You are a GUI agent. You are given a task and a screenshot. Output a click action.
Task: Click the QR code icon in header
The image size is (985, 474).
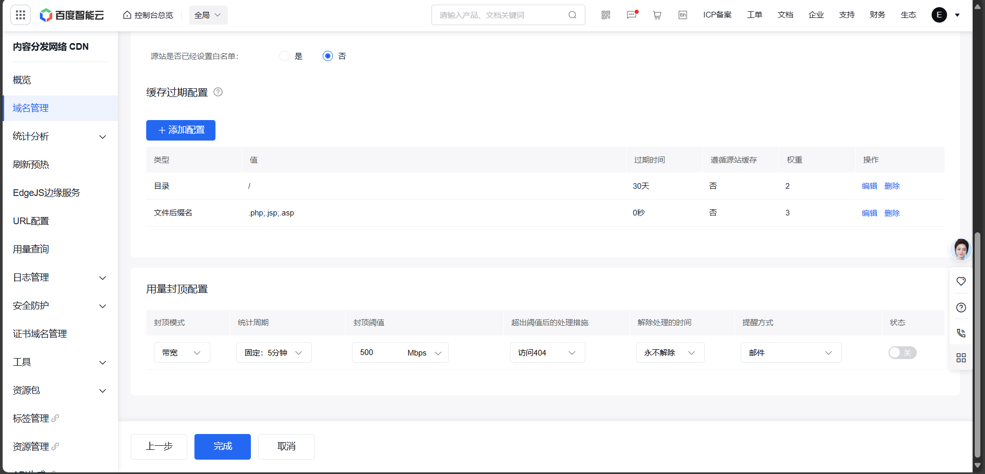[x=606, y=15]
